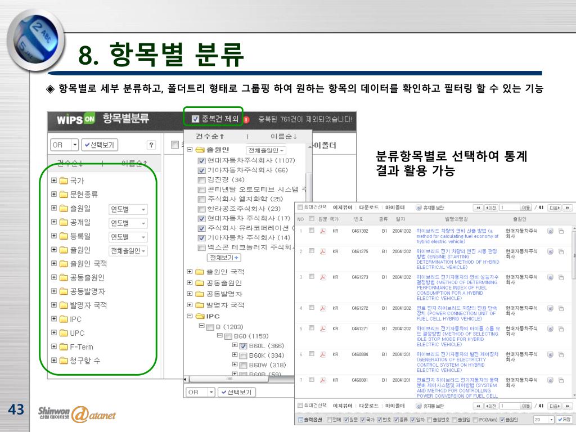Open patent 0461275 in new window icon

coord(561,251)
